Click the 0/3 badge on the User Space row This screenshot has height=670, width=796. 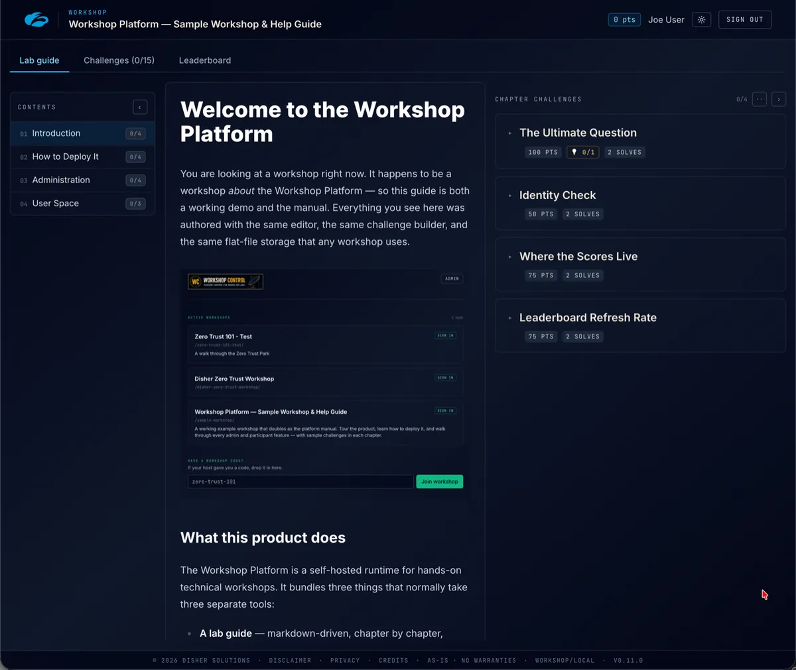(x=135, y=204)
